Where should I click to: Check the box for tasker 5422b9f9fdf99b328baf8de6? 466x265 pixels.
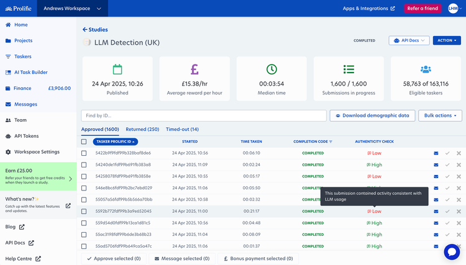[x=84, y=153]
